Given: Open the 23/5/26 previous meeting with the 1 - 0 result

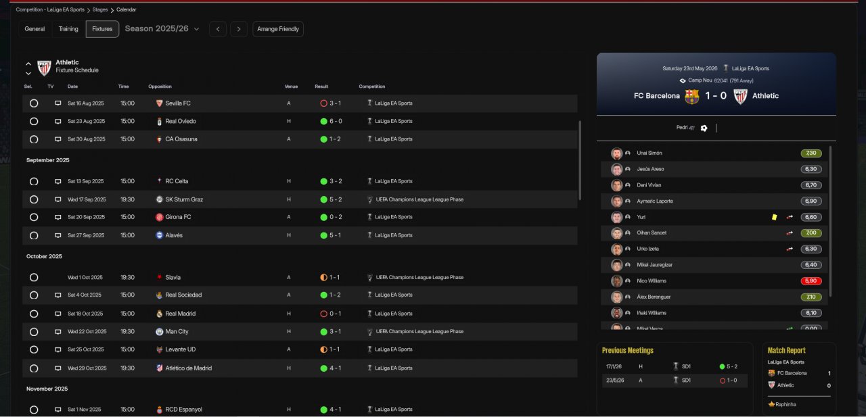Looking at the screenshot, I should point(675,381).
